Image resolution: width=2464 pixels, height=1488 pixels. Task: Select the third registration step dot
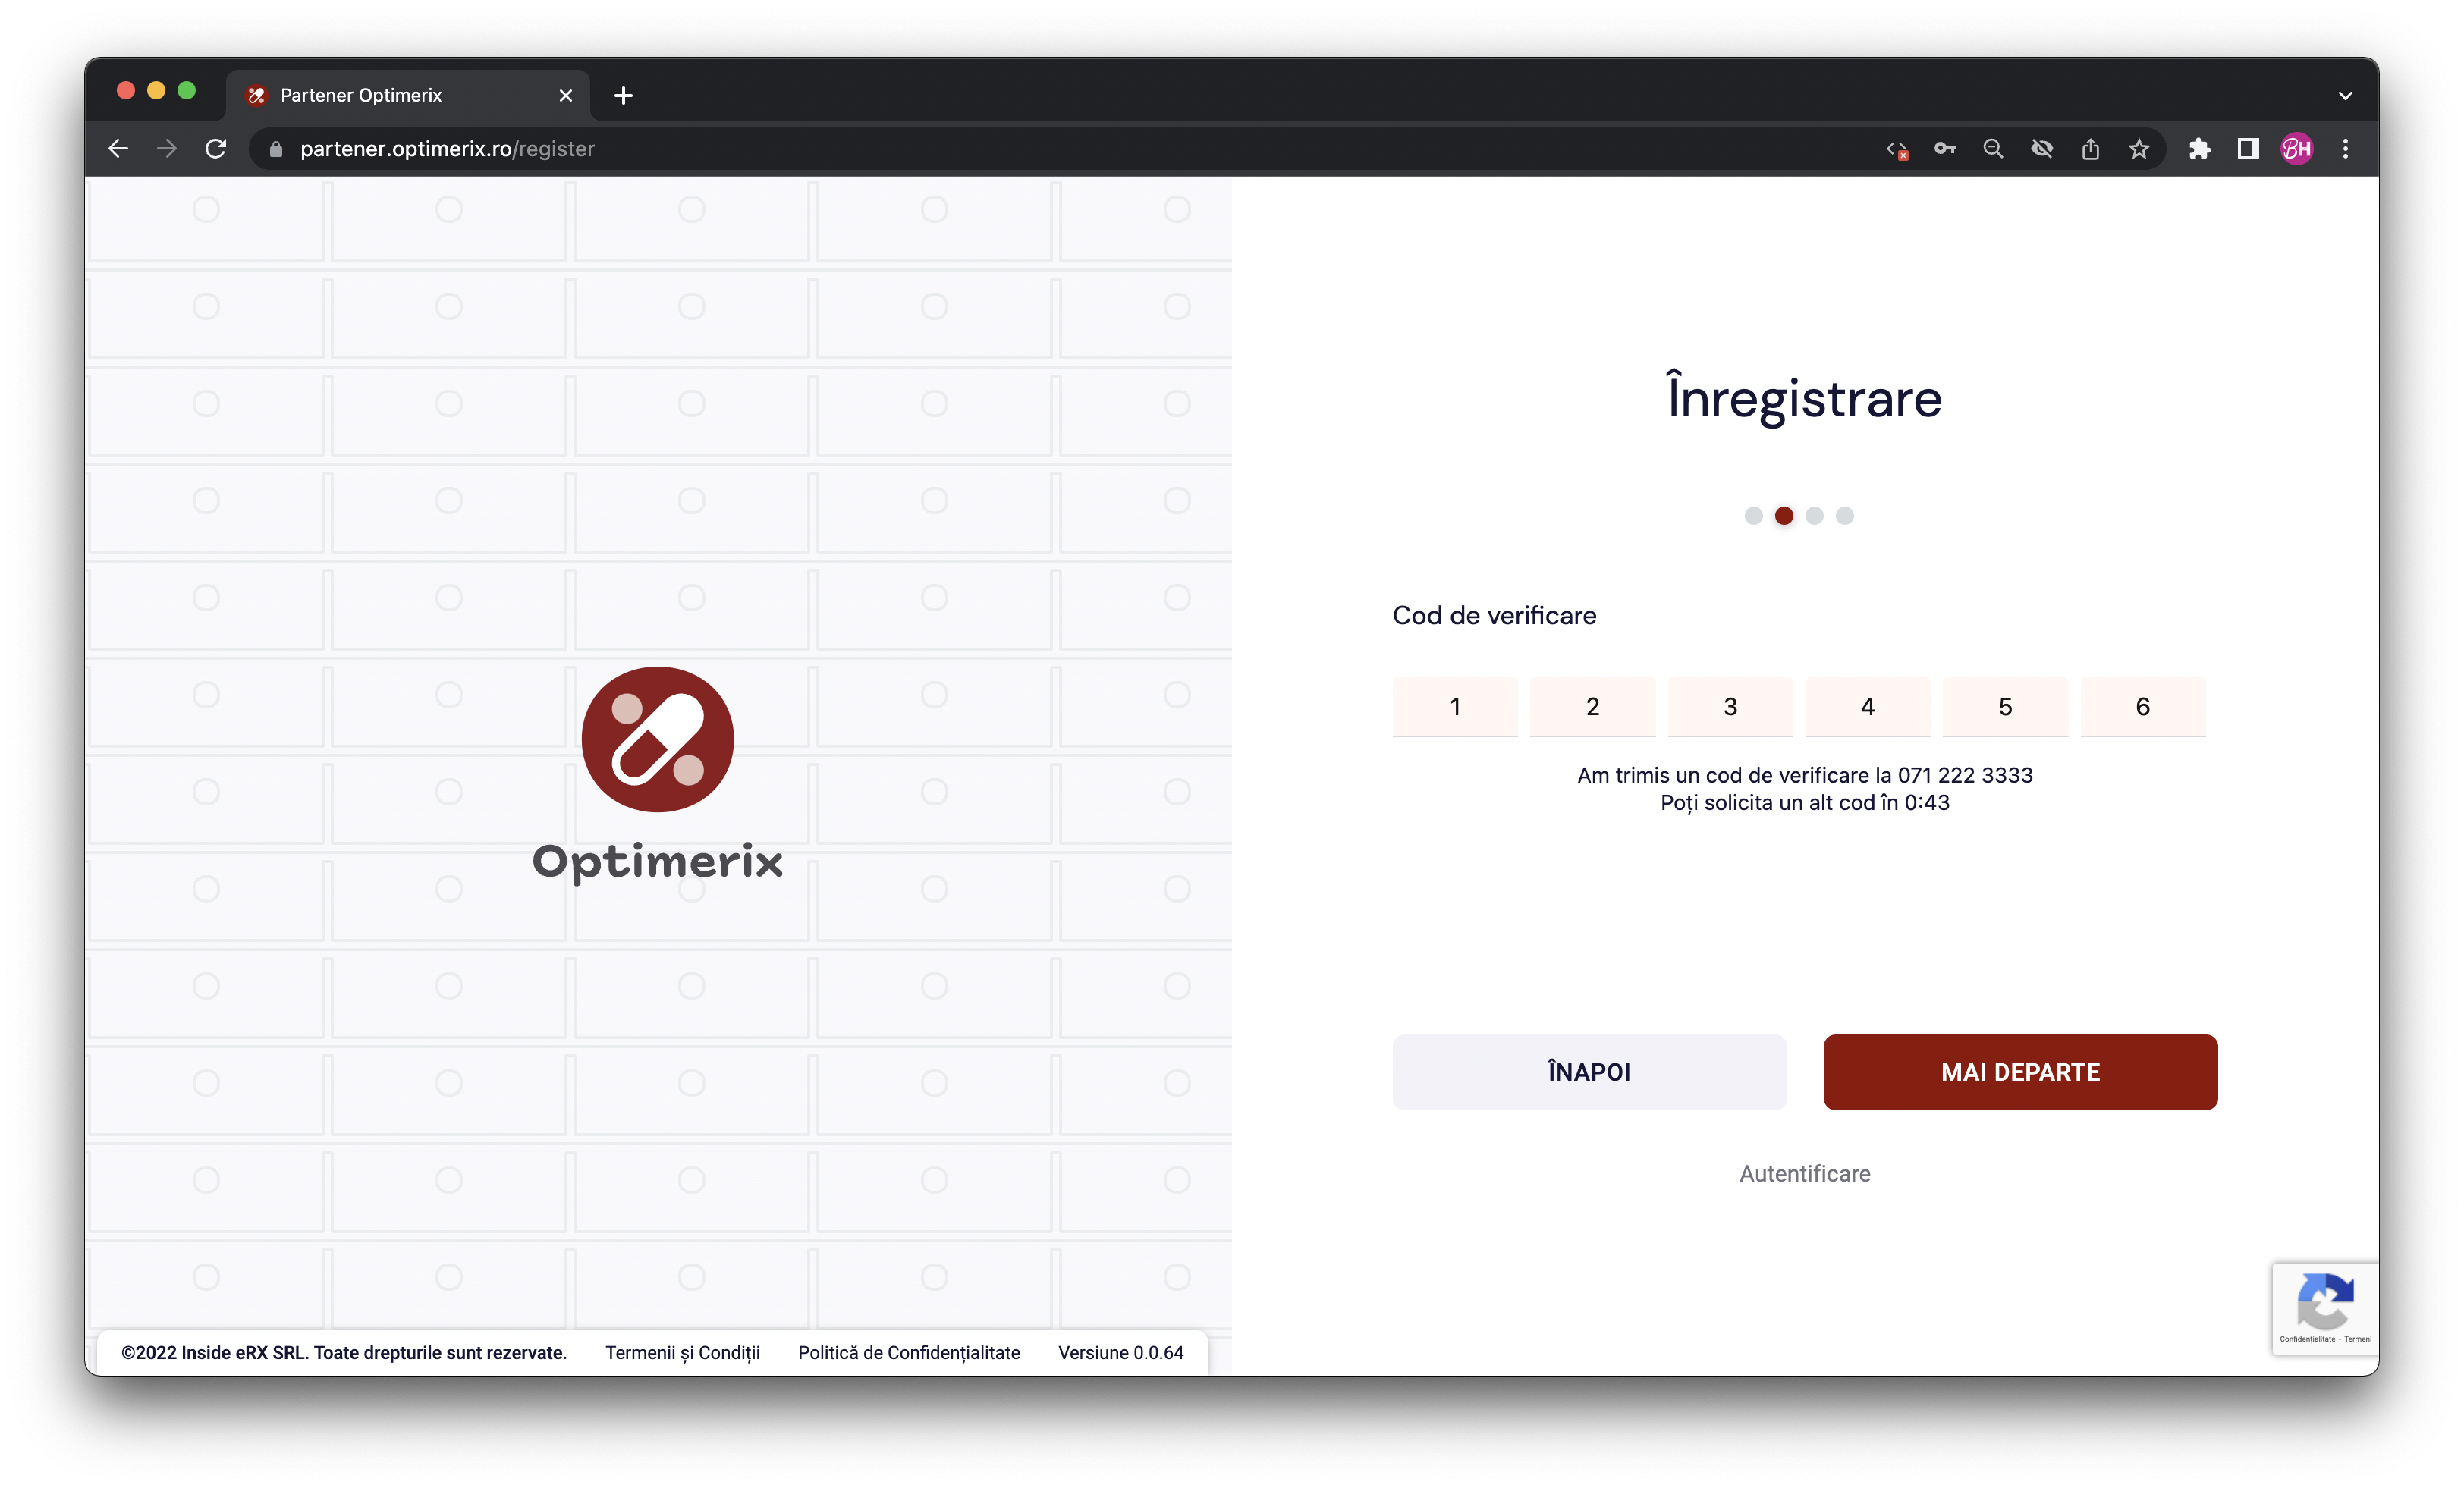[1814, 516]
